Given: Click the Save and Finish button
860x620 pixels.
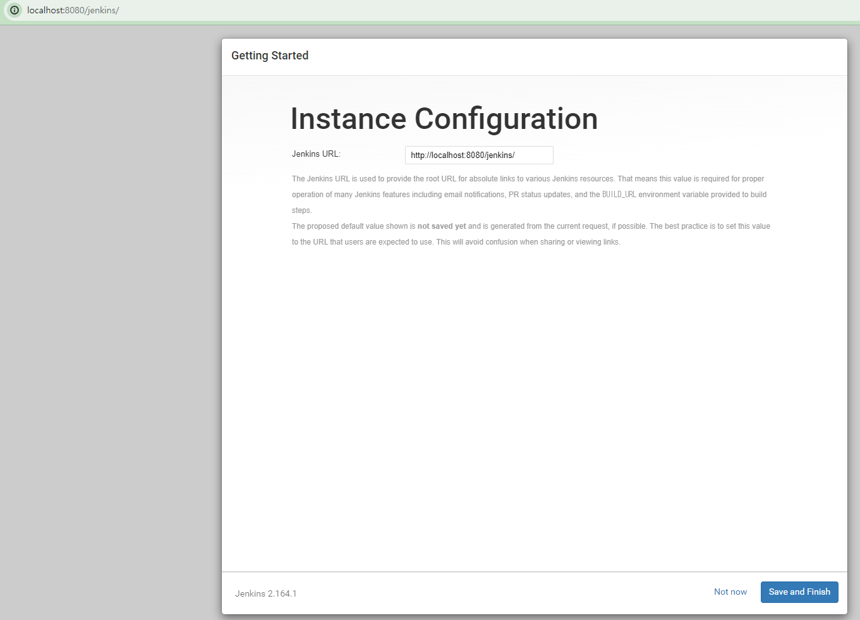Looking at the screenshot, I should [x=799, y=592].
